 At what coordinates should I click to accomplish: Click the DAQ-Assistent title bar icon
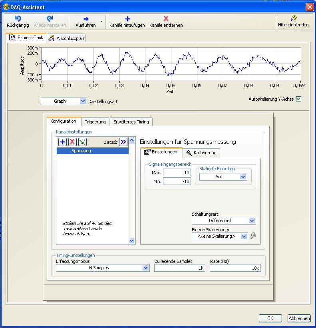tap(6, 7)
